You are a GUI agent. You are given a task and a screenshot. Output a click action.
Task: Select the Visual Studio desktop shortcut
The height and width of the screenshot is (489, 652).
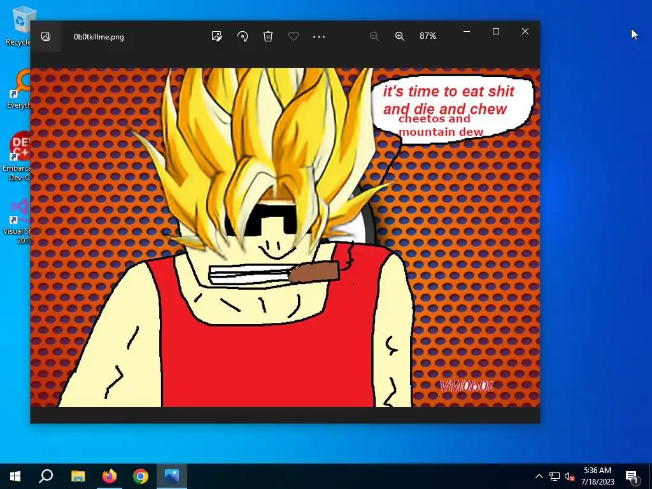click(x=17, y=222)
